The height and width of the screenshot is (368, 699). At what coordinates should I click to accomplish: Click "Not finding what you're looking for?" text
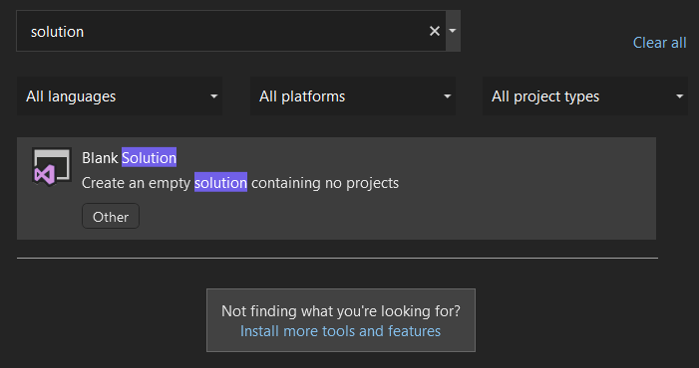tap(341, 311)
